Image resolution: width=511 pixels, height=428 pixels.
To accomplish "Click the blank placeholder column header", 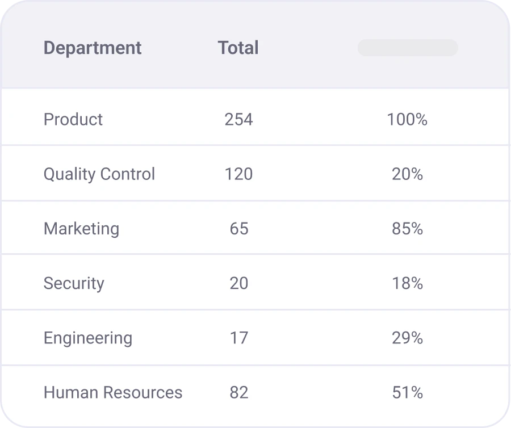I will (x=407, y=48).
